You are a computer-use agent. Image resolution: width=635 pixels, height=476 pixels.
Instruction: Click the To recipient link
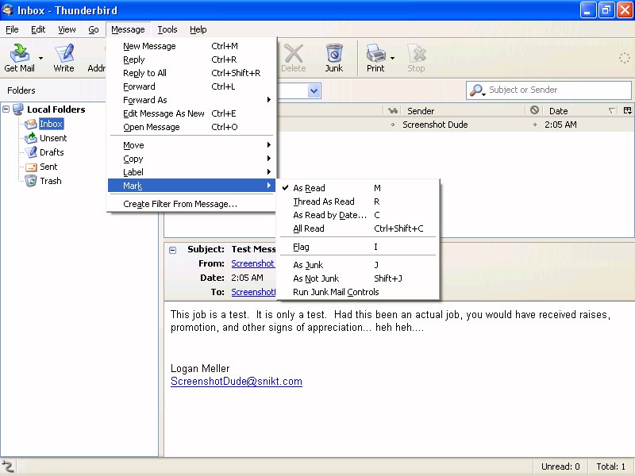coord(253,292)
